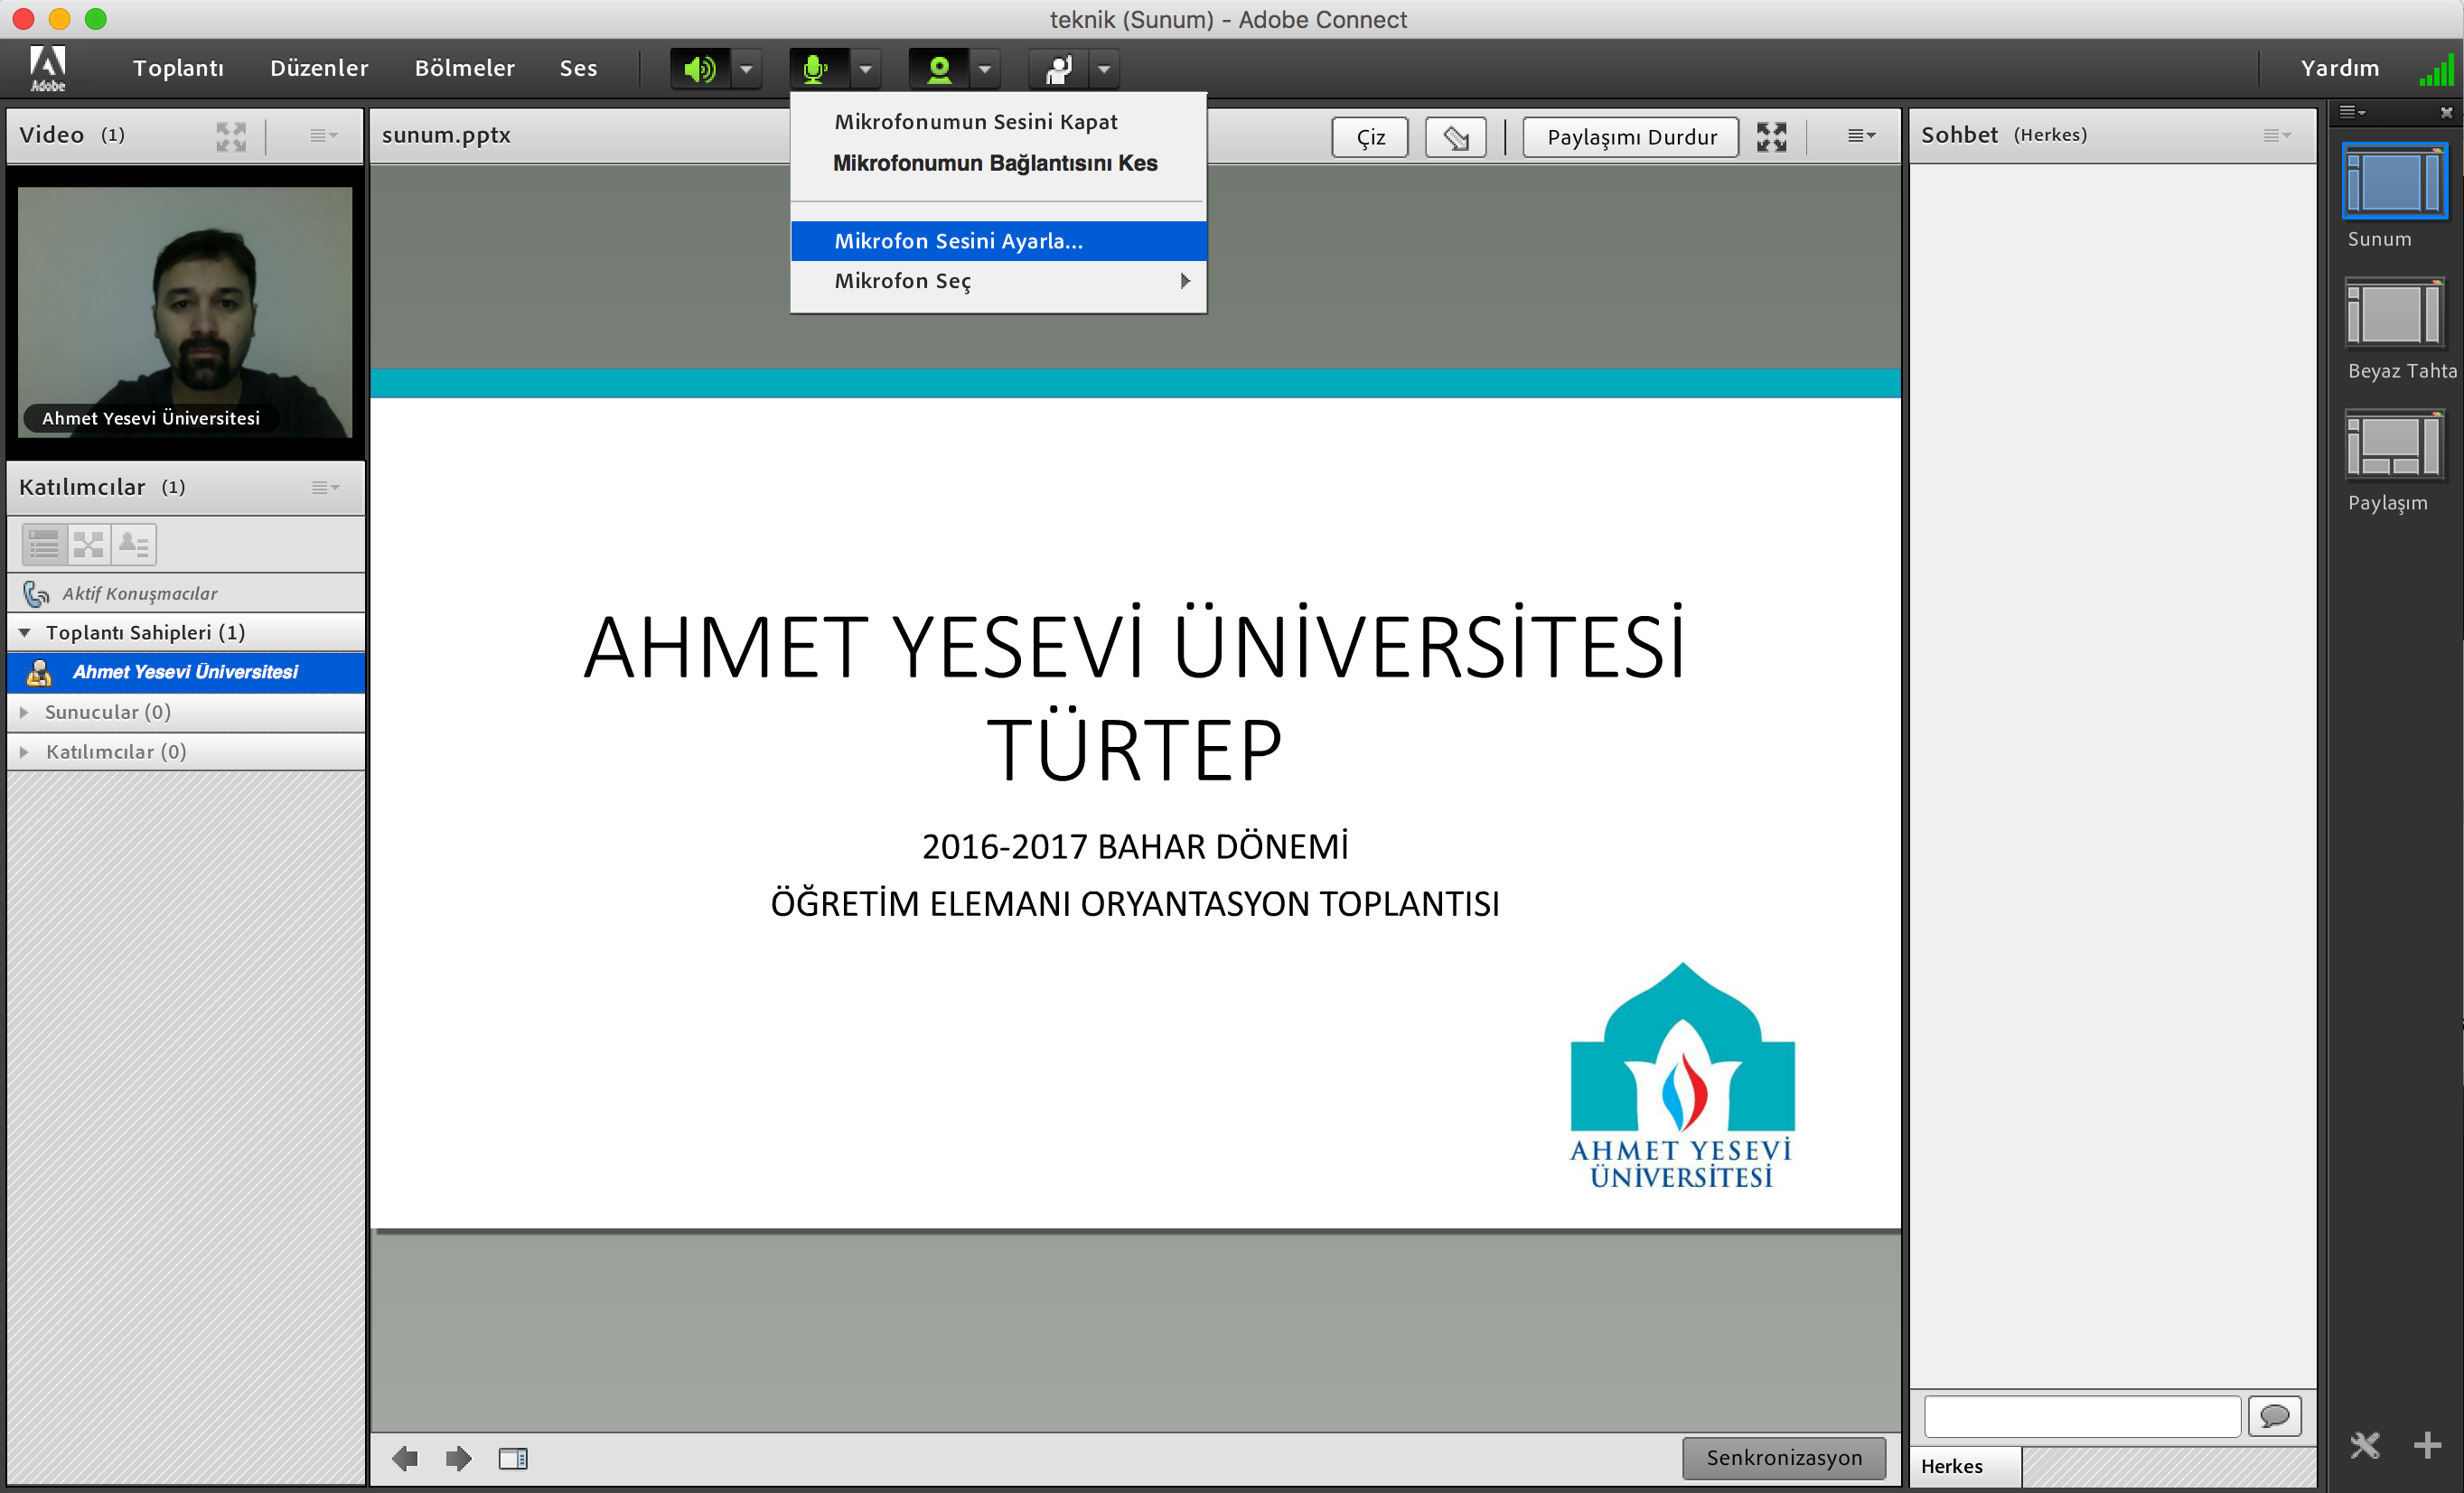
Task: Click the Ahmet Yesevi Üniversitesi logo on slide
Action: [x=1682, y=1076]
